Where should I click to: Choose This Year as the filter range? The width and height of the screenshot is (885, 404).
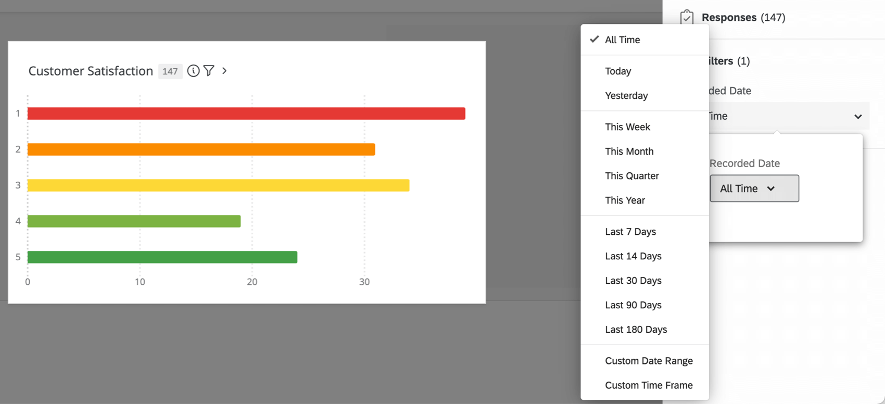(625, 200)
